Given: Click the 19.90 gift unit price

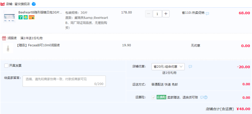Looking at the screenshot, I should [126, 45].
